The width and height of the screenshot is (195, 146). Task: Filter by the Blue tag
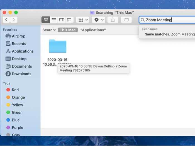coord(16,120)
